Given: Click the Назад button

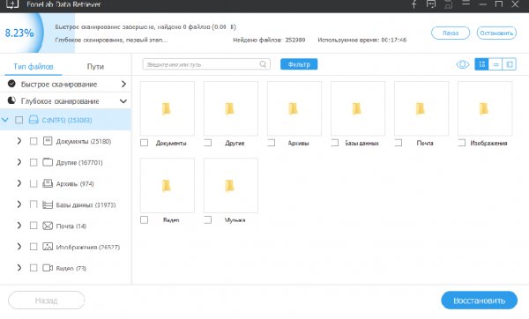Looking at the screenshot, I should 46,300.
